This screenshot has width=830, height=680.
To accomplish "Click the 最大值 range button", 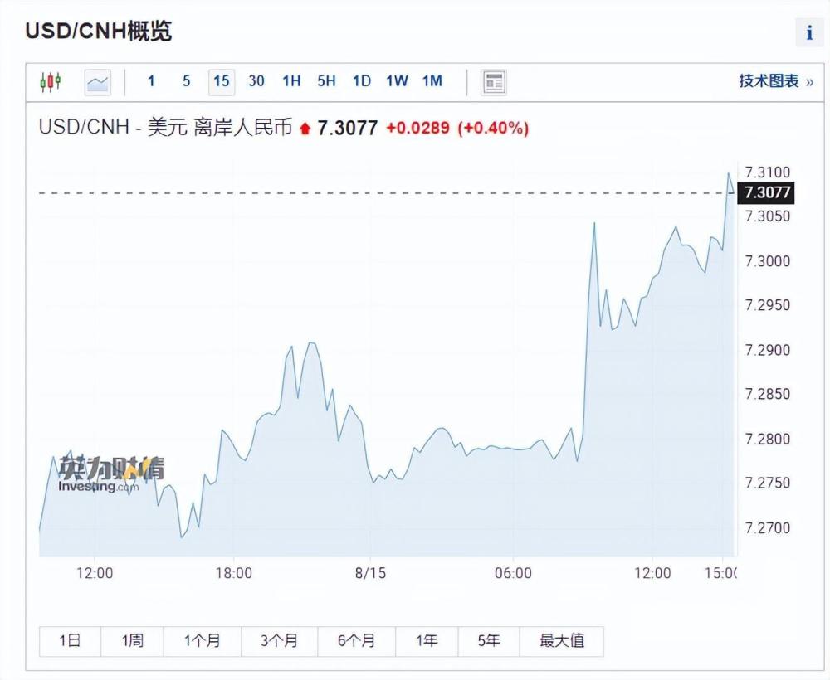I will [x=562, y=641].
